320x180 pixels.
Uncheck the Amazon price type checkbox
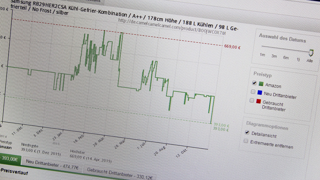point(254,83)
